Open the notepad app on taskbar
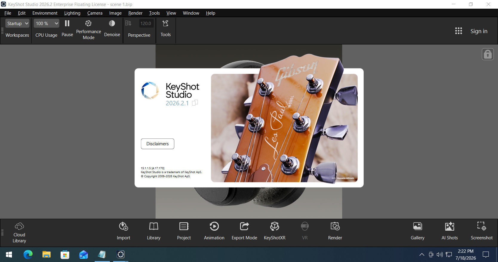The height and width of the screenshot is (262, 498). tap(102, 255)
